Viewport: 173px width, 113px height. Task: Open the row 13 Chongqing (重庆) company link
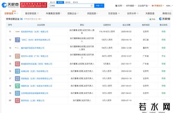coord(33,48)
